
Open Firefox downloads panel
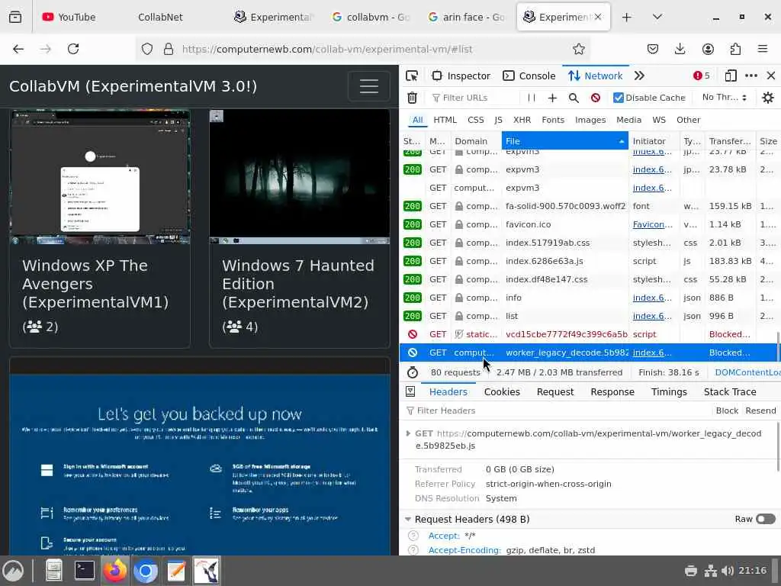coord(680,49)
